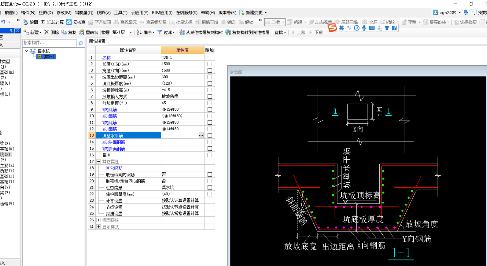Click Sogou 英 language toggle

pyautogui.click(x=341, y=28)
